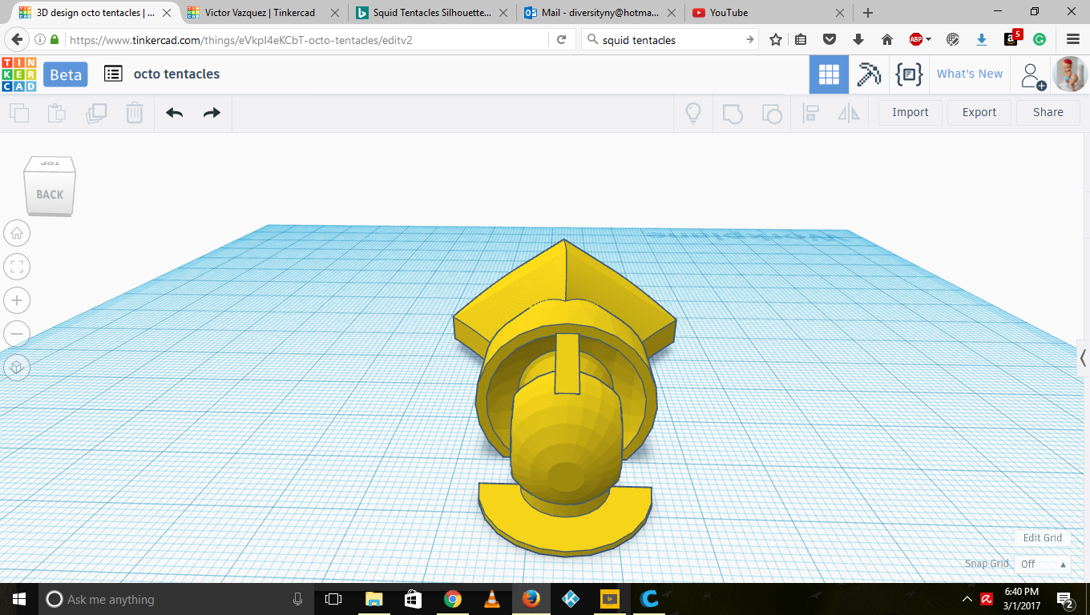Screen dimensions: 1090x615
Task: Open the taskbar clock and calendar
Action: click(x=1022, y=599)
